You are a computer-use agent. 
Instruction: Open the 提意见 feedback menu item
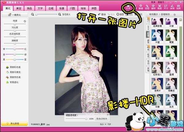(x=161, y=2)
